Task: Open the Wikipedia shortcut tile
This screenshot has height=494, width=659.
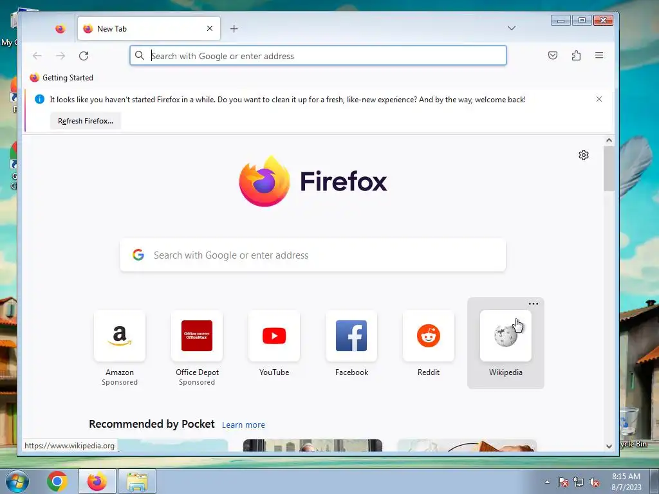Action: coord(506,343)
